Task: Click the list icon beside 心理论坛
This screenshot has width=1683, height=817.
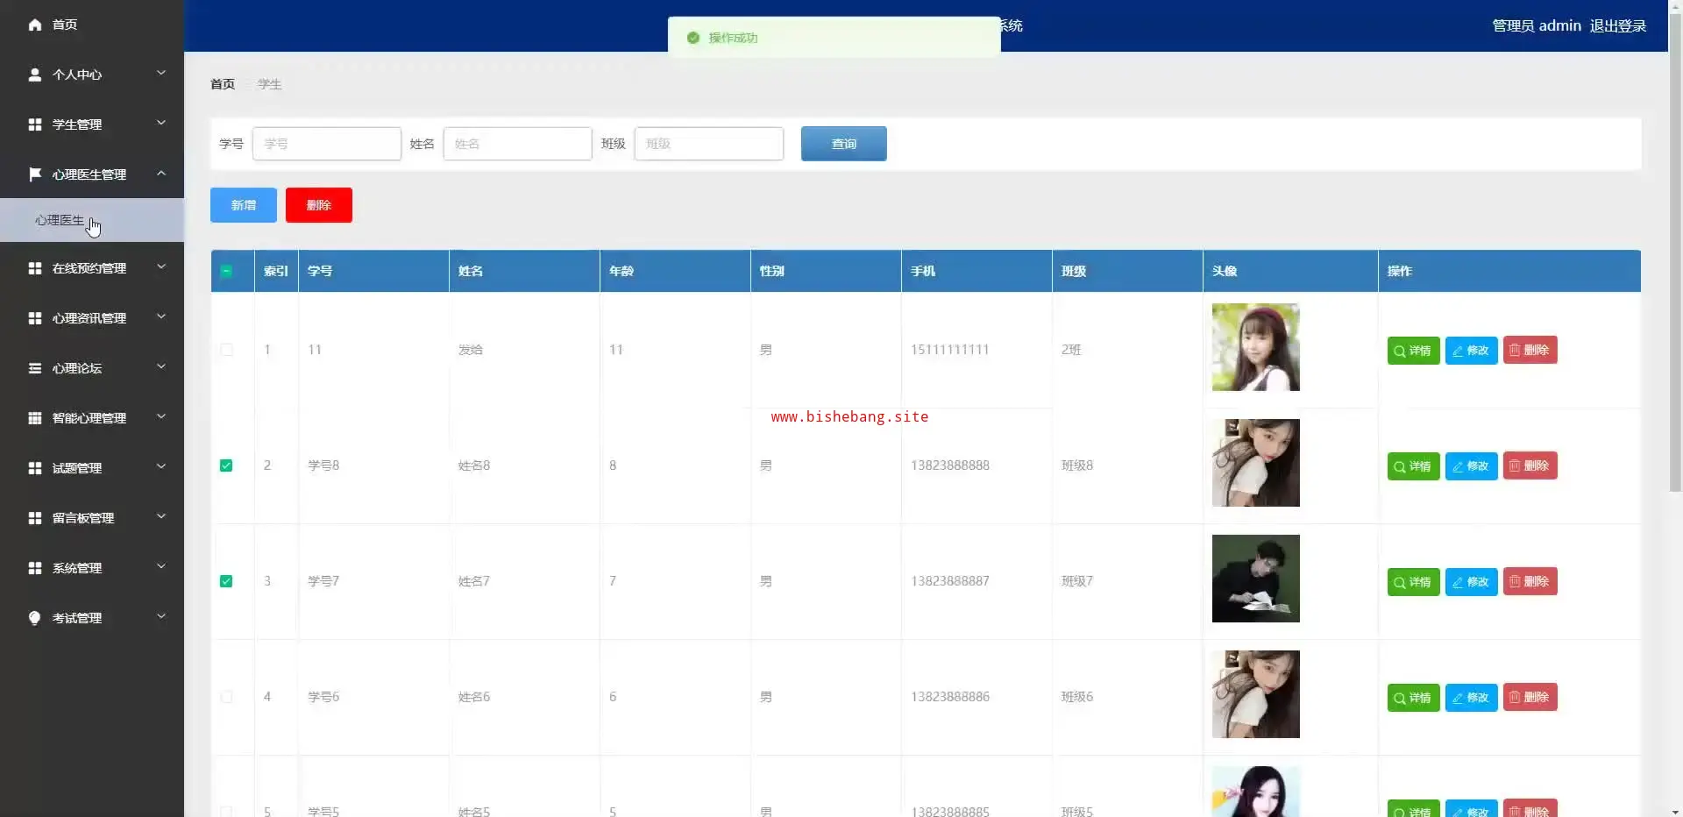Action: point(35,368)
